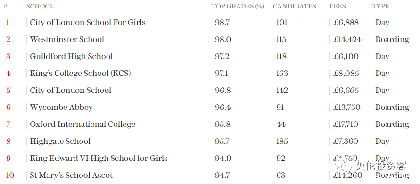Select Oxford International College
The image size is (420, 184).
(82, 124)
